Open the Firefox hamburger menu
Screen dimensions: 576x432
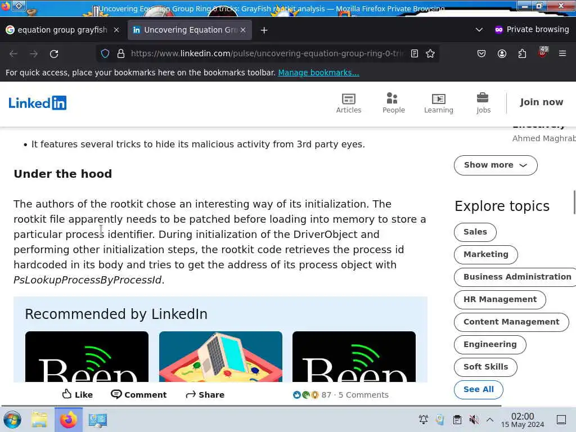pos(562,53)
